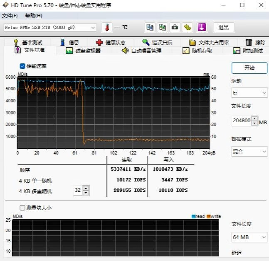269x261 pixels.
Task: Click the save-chart icon of 附加测试
Action: pyautogui.click(x=237, y=51)
